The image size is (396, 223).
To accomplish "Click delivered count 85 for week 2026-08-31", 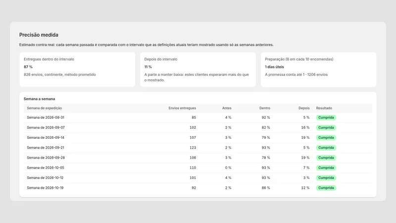I will tap(194, 117).
